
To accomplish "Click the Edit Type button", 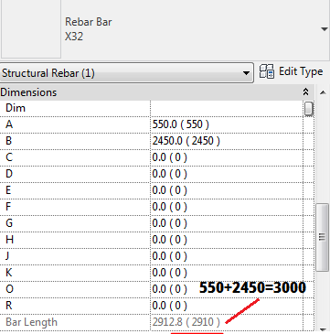I will [291, 71].
